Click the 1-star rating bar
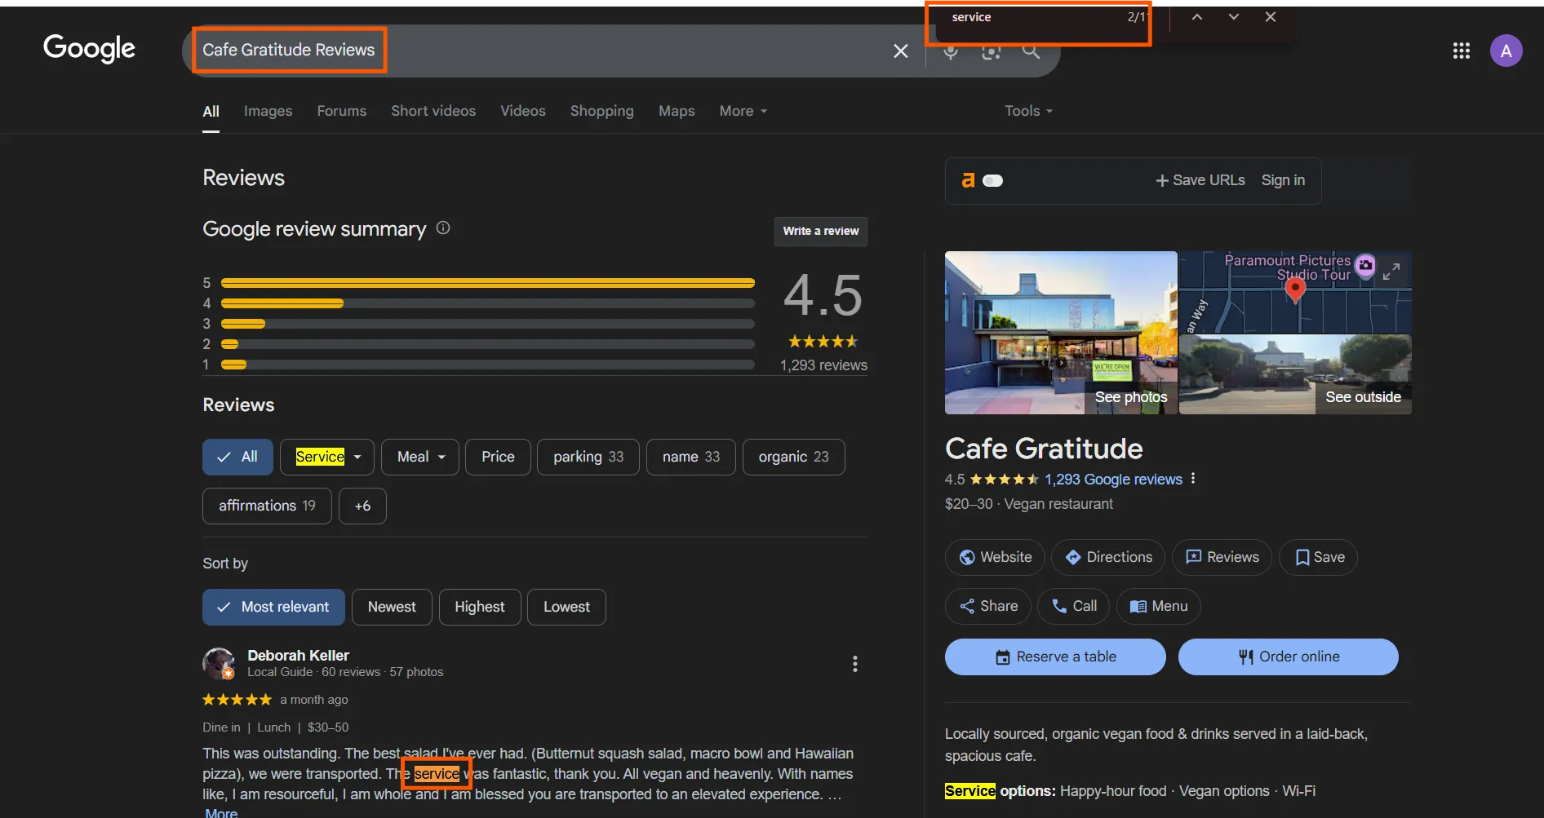Image resolution: width=1544 pixels, height=818 pixels. 487,365
